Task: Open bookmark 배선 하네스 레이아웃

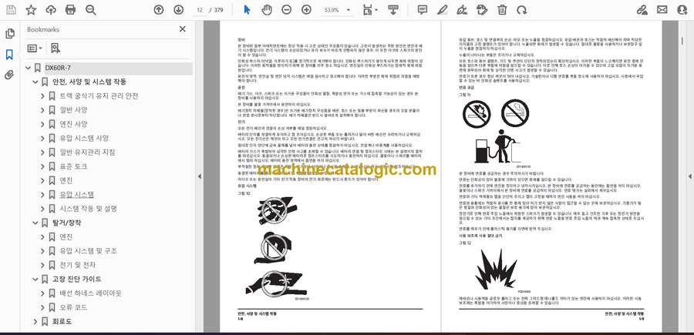Action: (91, 293)
